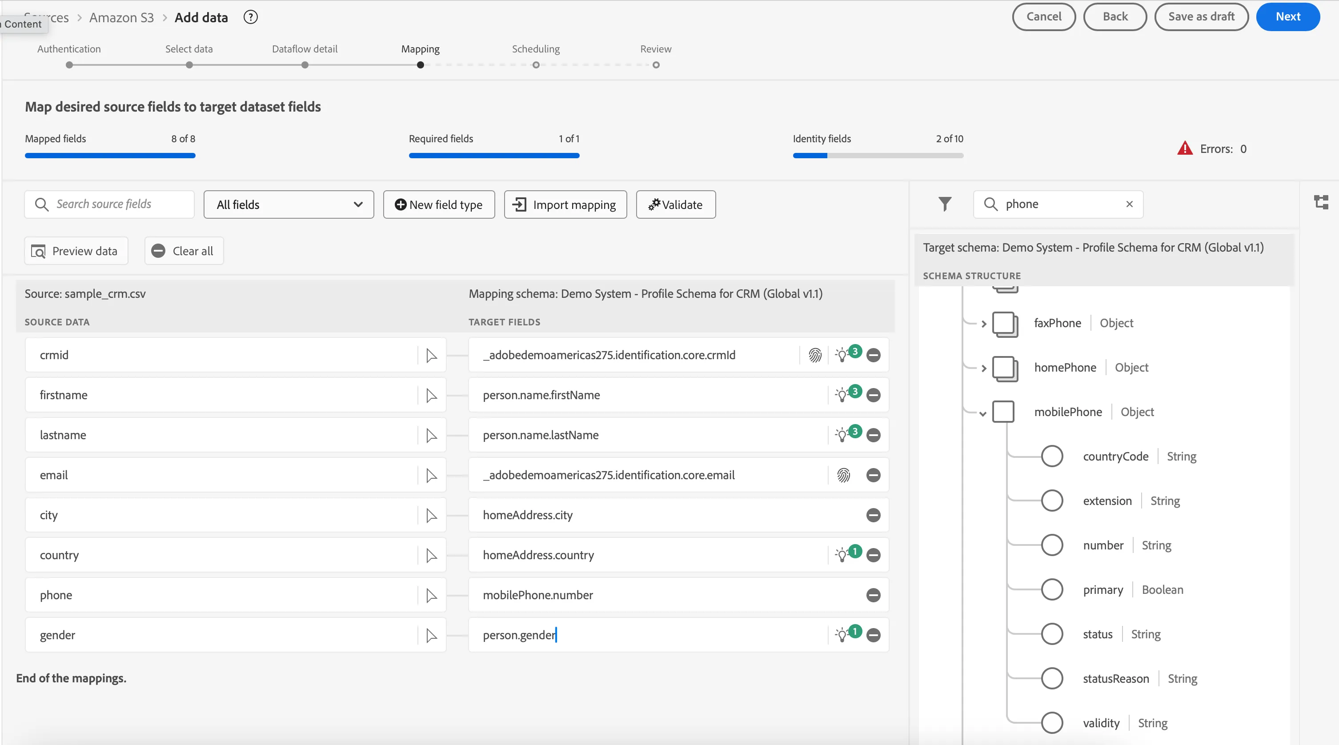Click the Import mapping button
The image size is (1339, 745).
[x=565, y=204]
